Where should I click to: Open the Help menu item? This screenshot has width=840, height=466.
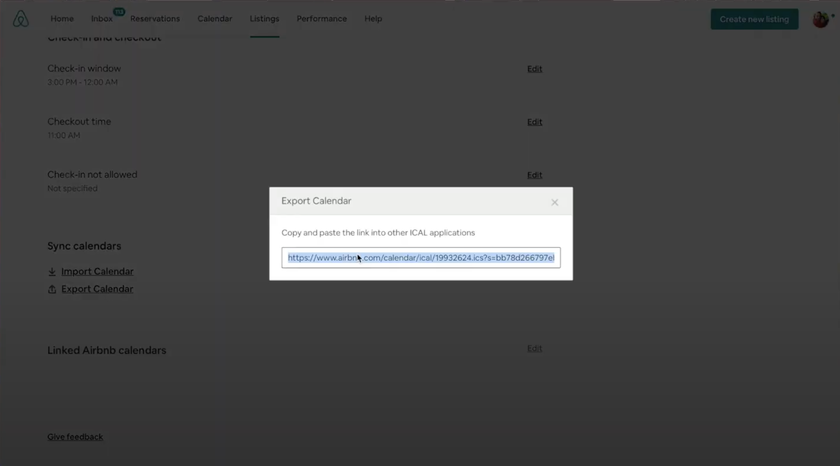pos(373,19)
